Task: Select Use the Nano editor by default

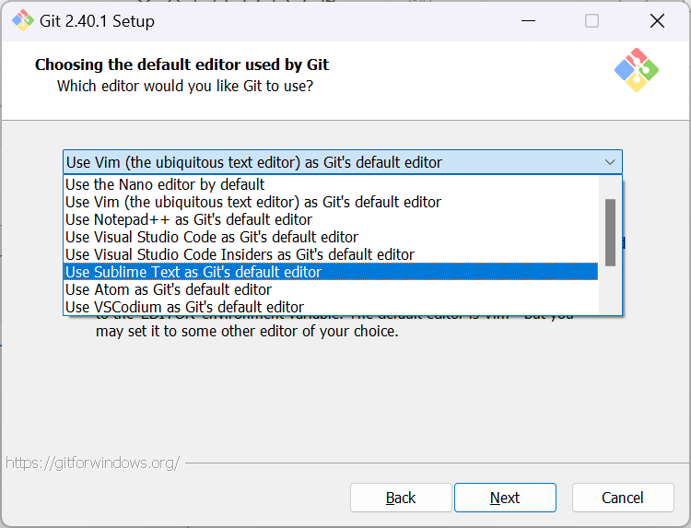Action: tap(331, 184)
